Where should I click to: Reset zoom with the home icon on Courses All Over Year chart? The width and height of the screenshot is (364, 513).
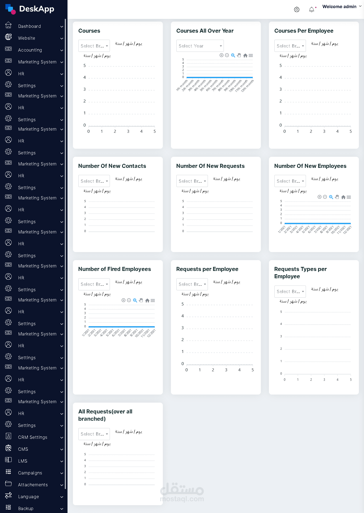pos(245,55)
